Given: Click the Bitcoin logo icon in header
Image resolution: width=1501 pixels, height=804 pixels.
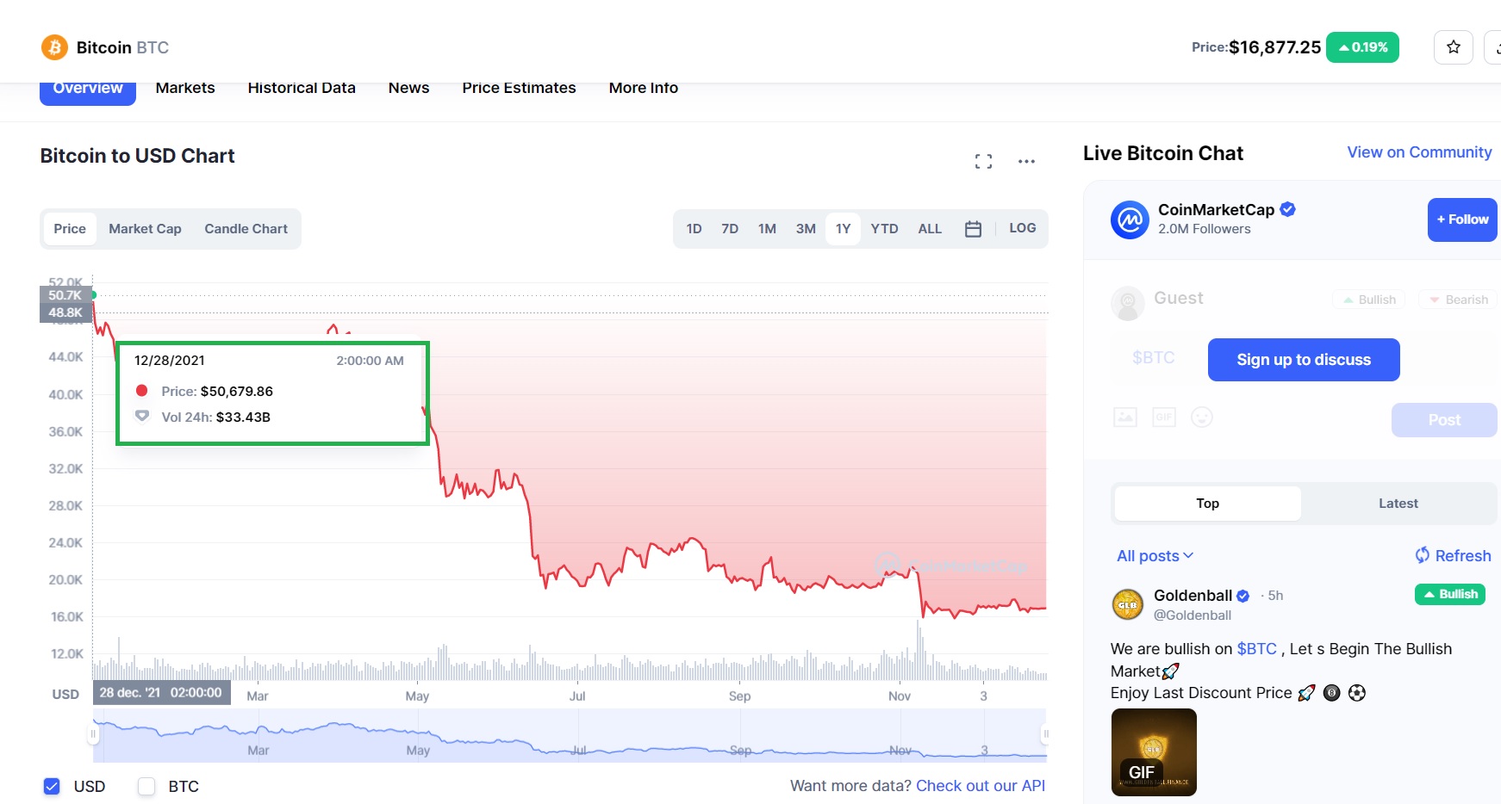Looking at the screenshot, I should click(x=54, y=47).
